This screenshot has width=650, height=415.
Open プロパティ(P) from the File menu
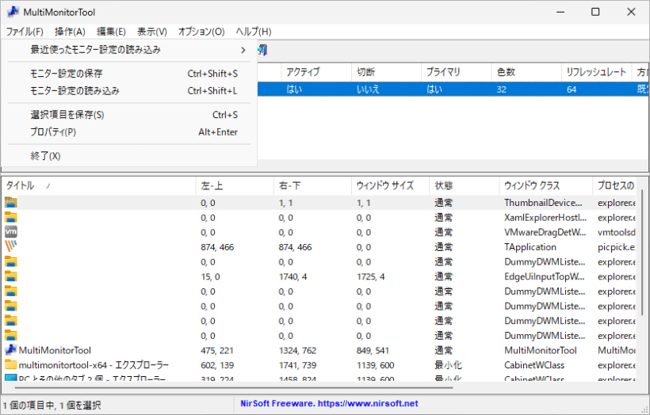tap(129, 132)
